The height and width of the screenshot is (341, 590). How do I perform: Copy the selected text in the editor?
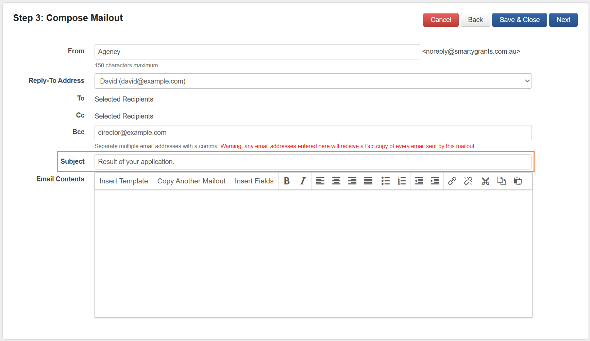coord(501,181)
